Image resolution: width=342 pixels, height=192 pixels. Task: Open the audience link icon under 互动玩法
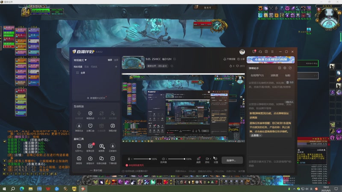[112, 115]
